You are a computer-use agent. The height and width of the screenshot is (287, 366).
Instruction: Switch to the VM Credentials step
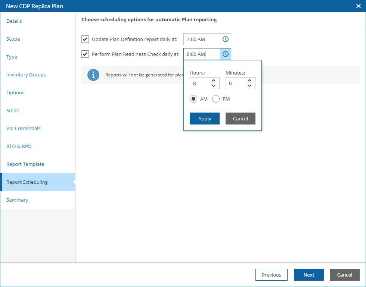(23, 128)
